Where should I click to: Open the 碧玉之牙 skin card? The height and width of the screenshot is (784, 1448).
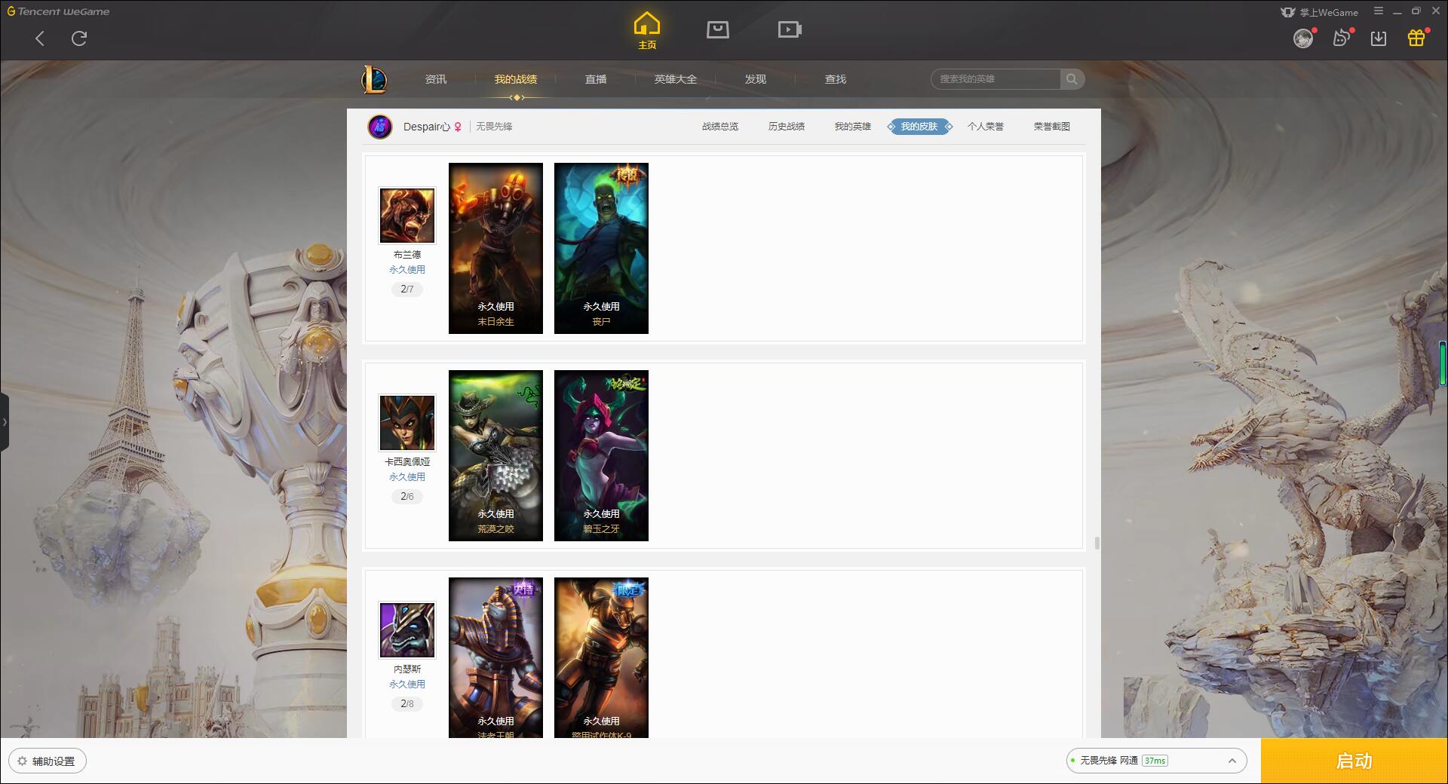tap(601, 455)
